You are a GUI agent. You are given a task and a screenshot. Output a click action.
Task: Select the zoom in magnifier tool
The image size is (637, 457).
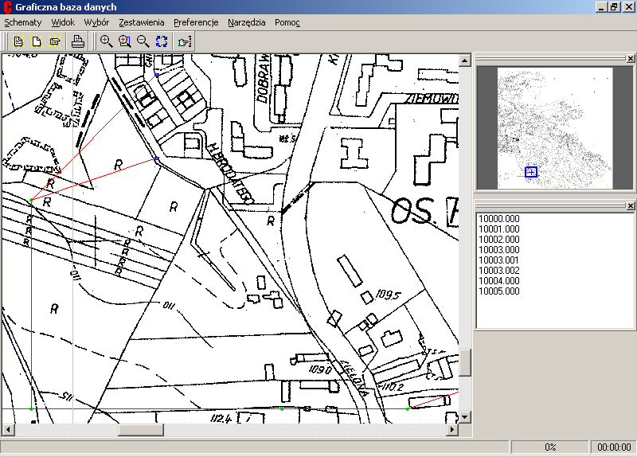(106, 41)
